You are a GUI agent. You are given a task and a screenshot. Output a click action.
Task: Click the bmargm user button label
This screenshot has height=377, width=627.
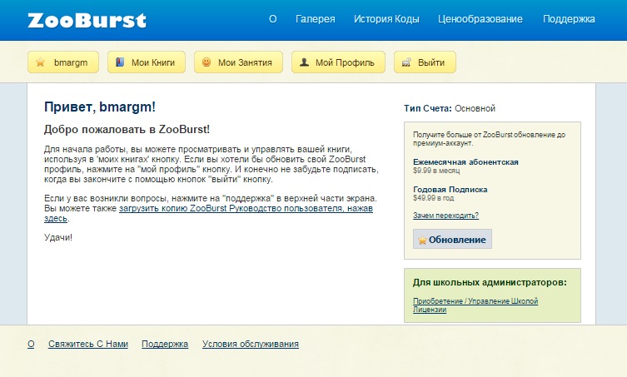click(x=71, y=62)
